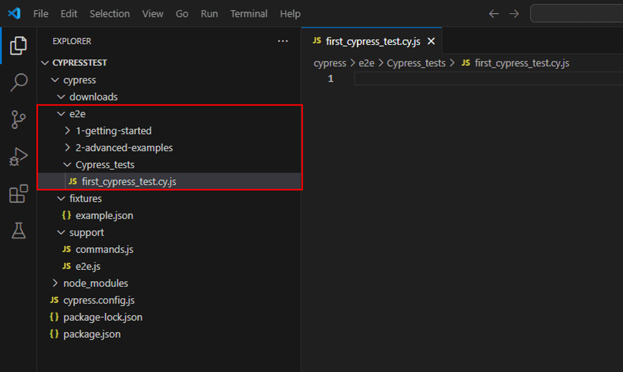The width and height of the screenshot is (623, 372).
Task: Go forward with the right arrow
Action: click(x=514, y=14)
